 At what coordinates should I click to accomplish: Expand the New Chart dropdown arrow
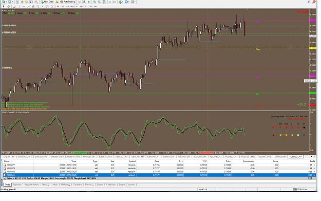6,2
